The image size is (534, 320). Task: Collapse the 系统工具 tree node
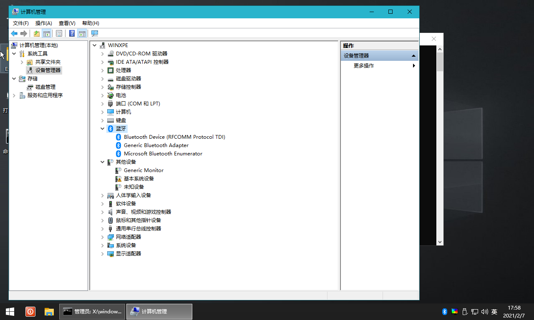tap(14, 53)
